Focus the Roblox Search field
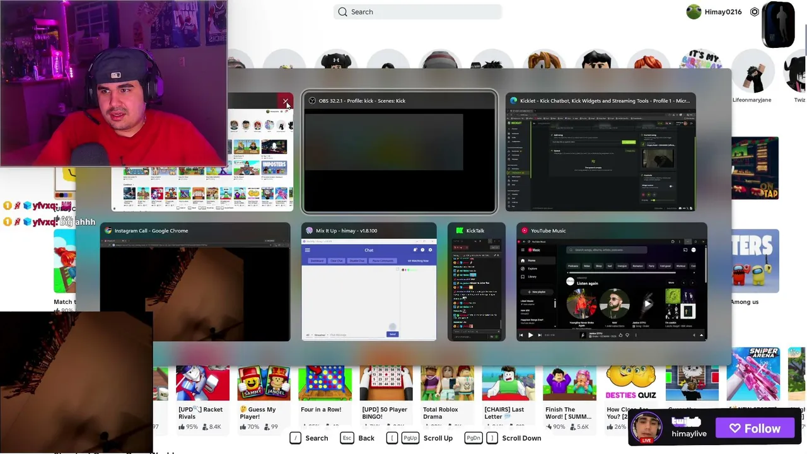This screenshot has width=807, height=454. pyautogui.click(x=417, y=12)
